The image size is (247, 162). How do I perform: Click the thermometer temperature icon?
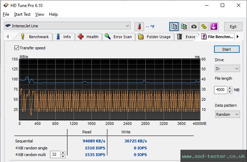click(139, 27)
